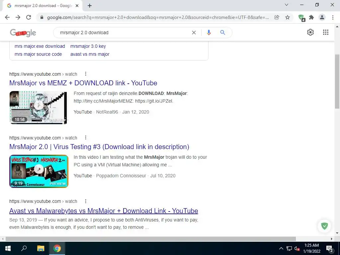Show hidden system tray icons
The width and height of the screenshot is (340, 255).
tap(281, 248)
